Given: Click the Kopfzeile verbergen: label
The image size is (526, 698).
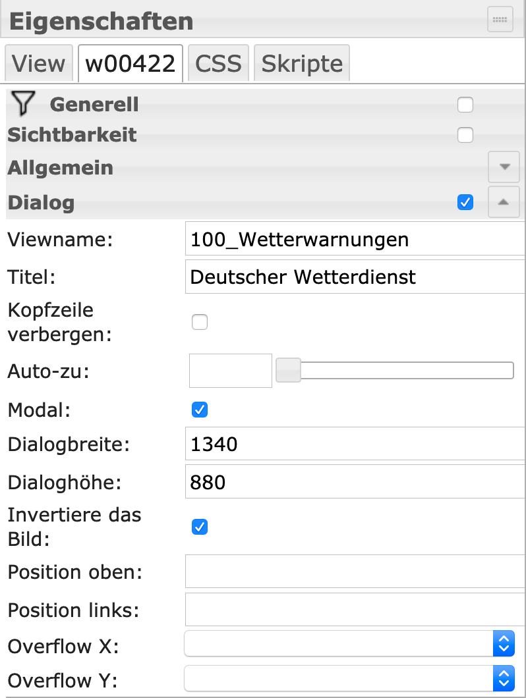Looking at the screenshot, I should [60, 322].
